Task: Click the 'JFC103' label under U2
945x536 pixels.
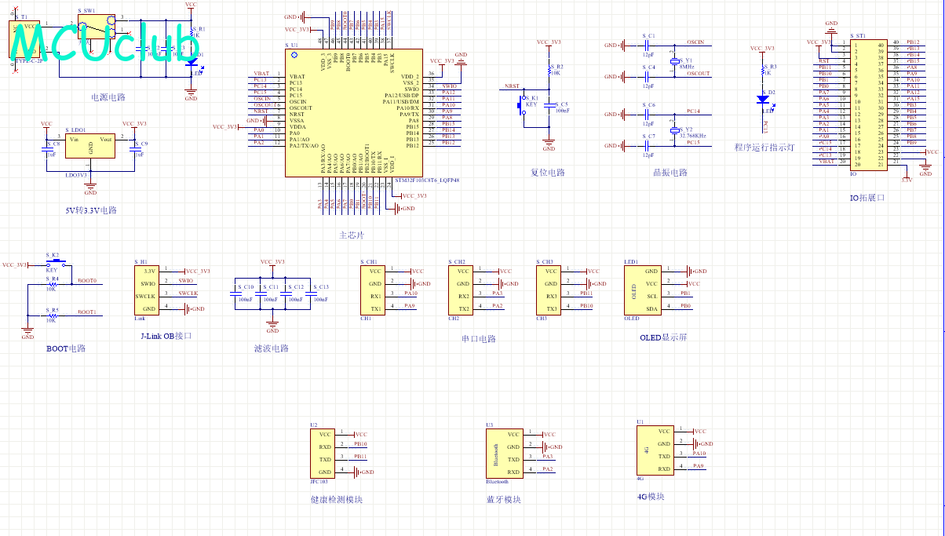Action: (x=319, y=481)
